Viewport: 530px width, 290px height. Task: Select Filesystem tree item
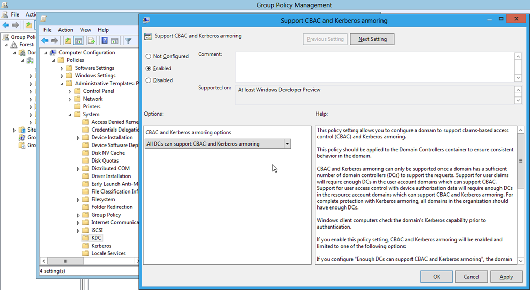(x=103, y=199)
